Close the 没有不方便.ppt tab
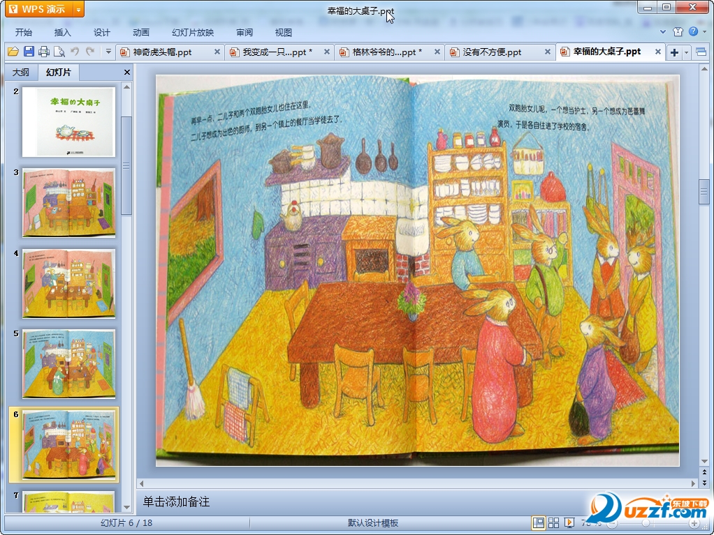The image size is (714, 535). [548, 52]
